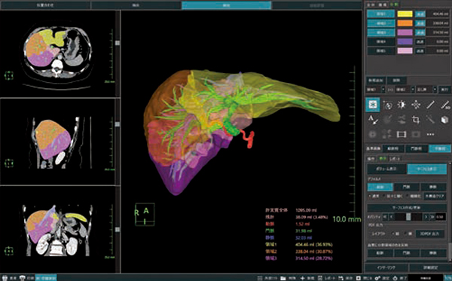The height and width of the screenshot is (281, 452).
Task: Select the four-arrow pan tool
Action: coord(416,105)
